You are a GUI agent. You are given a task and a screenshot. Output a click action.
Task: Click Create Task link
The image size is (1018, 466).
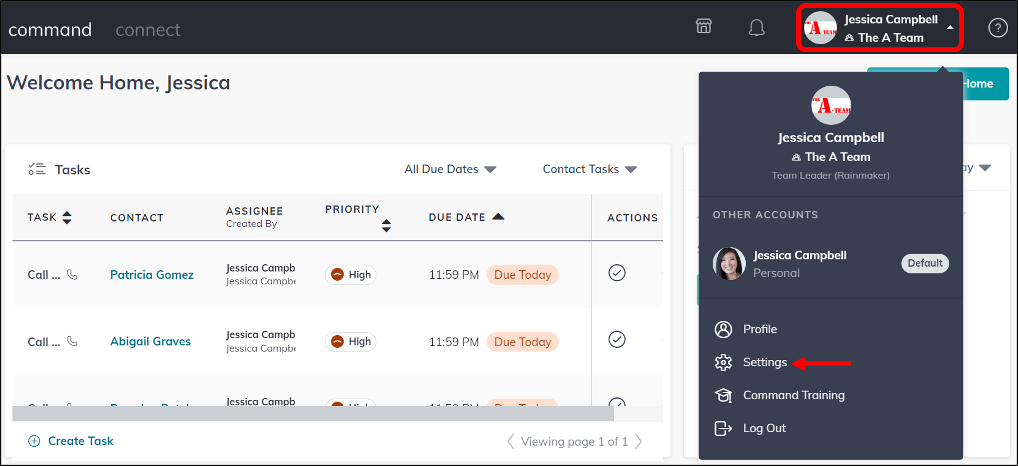coord(81,441)
